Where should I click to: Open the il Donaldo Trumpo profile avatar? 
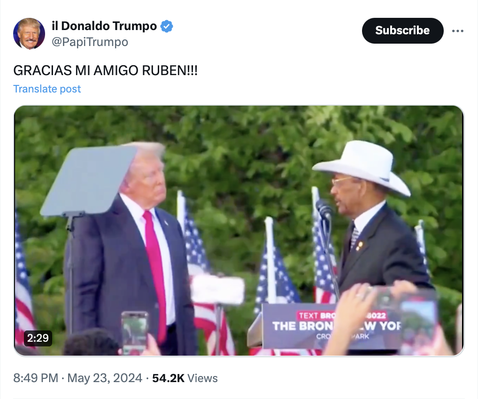pos(29,33)
